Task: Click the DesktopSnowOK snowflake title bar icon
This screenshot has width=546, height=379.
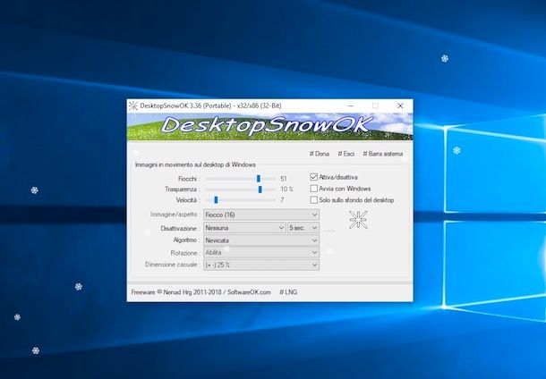Action: 133,105
